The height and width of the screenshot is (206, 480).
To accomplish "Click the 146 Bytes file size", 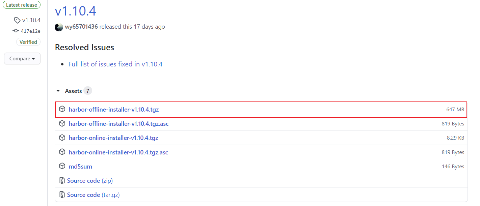I will point(453,167).
